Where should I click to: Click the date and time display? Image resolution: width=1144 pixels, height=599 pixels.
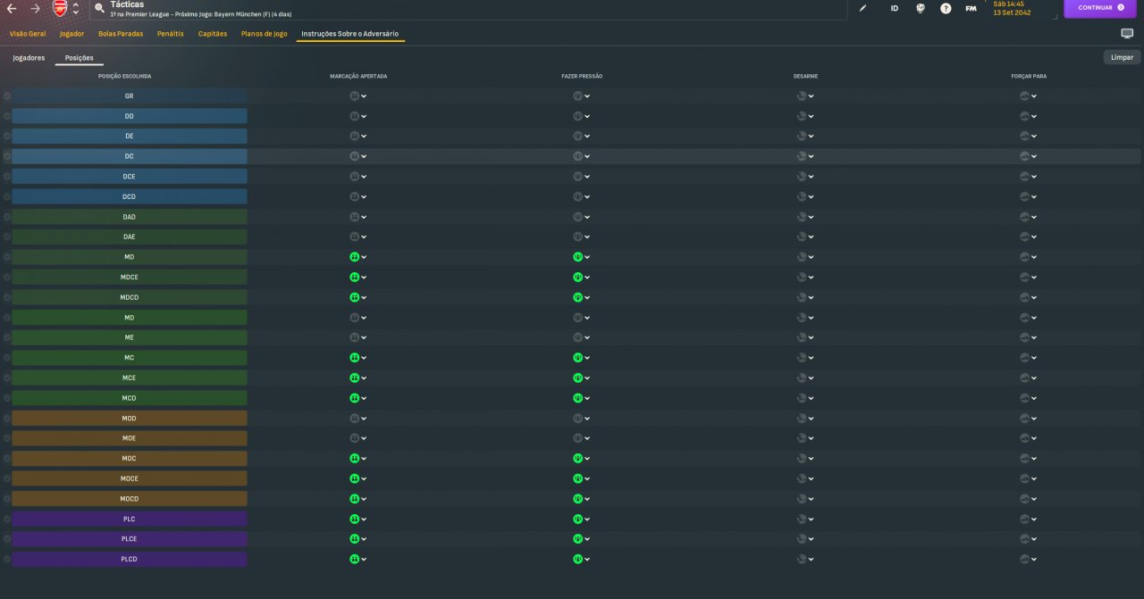[x=1012, y=8]
